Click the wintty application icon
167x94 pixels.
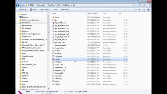pyautogui.click(x=53, y=81)
